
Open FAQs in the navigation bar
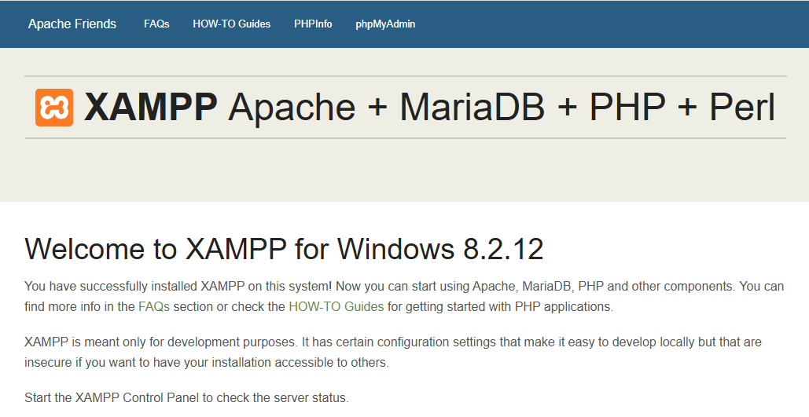click(x=156, y=24)
